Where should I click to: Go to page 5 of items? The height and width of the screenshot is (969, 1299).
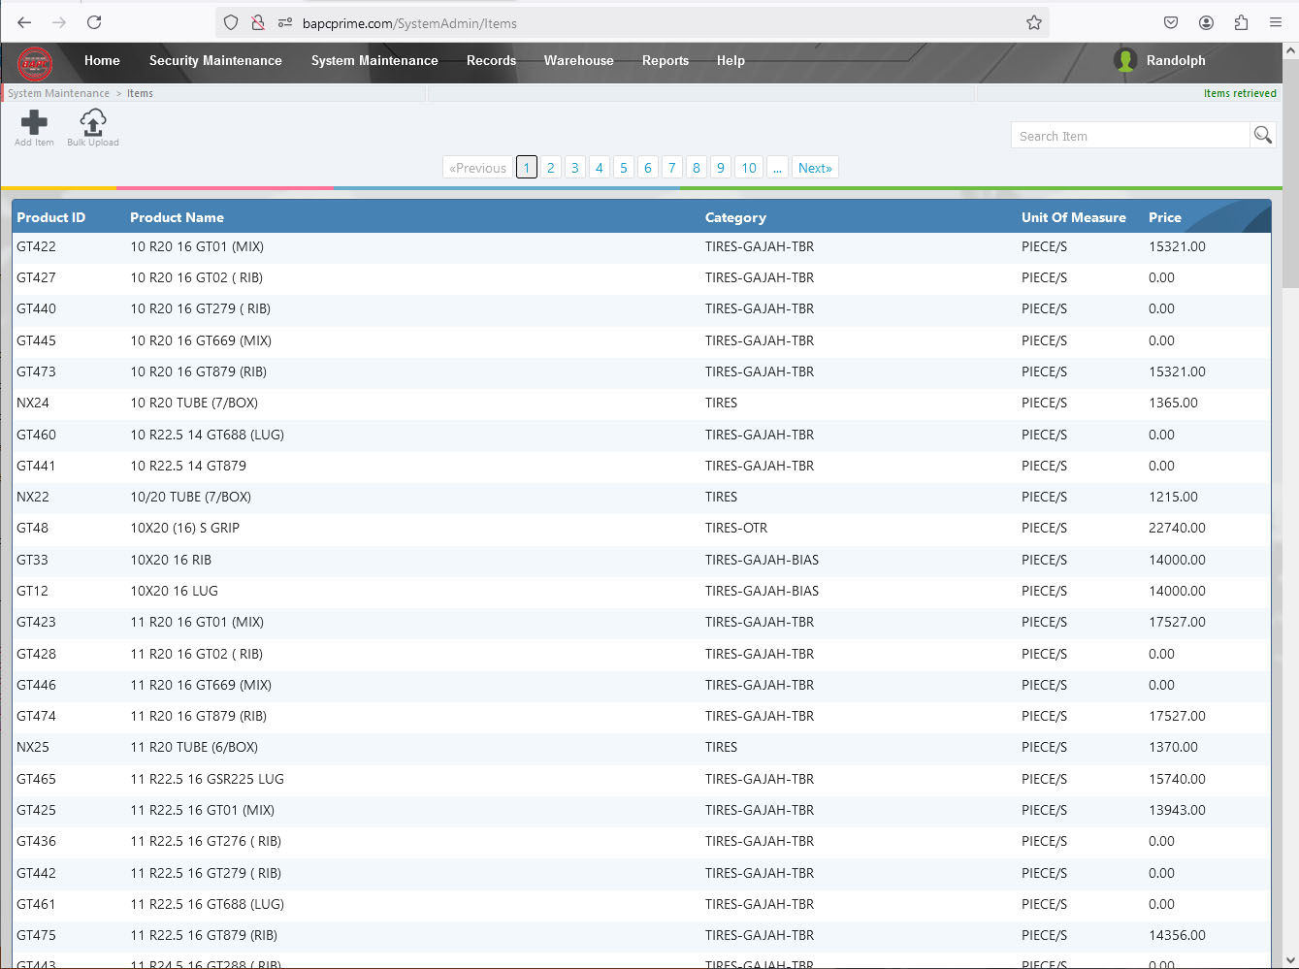[x=623, y=168]
